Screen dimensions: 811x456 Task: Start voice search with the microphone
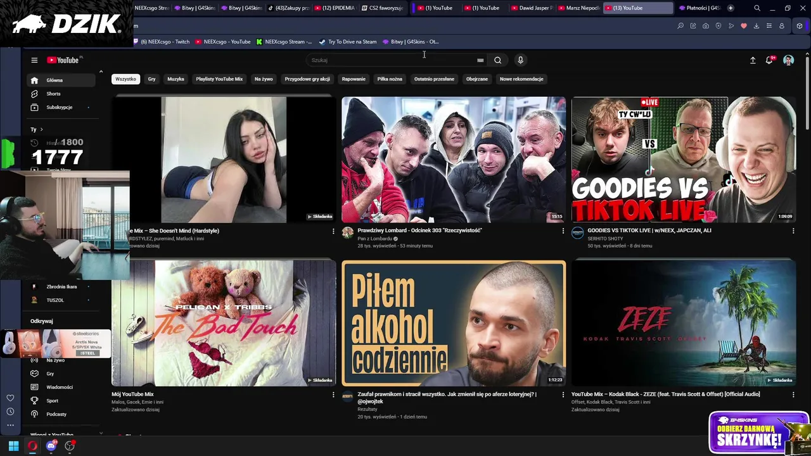(520, 60)
